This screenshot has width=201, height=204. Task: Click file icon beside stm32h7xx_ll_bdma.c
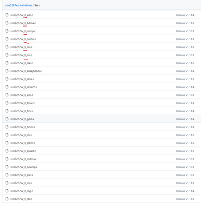click(7, 23)
